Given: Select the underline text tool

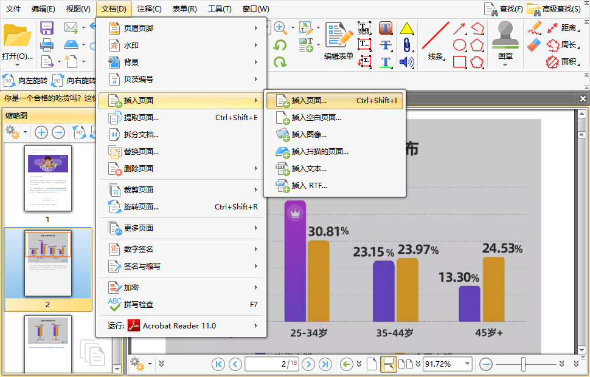Looking at the screenshot, I should [x=386, y=62].
